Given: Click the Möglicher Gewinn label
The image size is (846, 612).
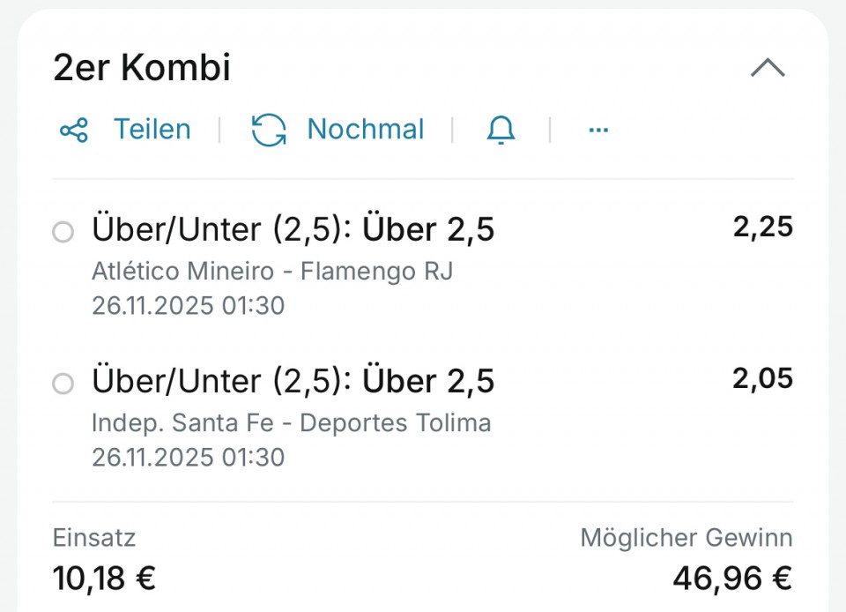Looking at the screenshot, I should (x=686, y=538).
